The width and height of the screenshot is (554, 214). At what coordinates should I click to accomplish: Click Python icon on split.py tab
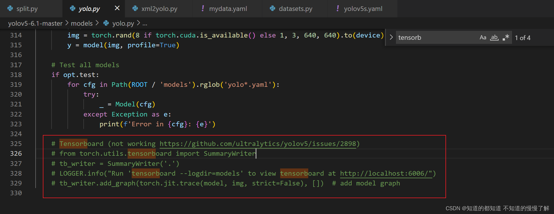pos(10,9)
